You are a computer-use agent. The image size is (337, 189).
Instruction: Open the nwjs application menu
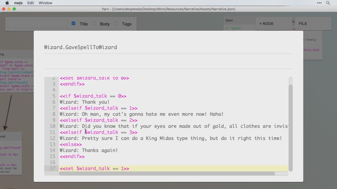point(18,3)
